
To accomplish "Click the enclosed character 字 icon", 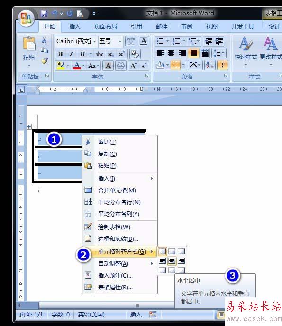I will (x=121, y=66).
